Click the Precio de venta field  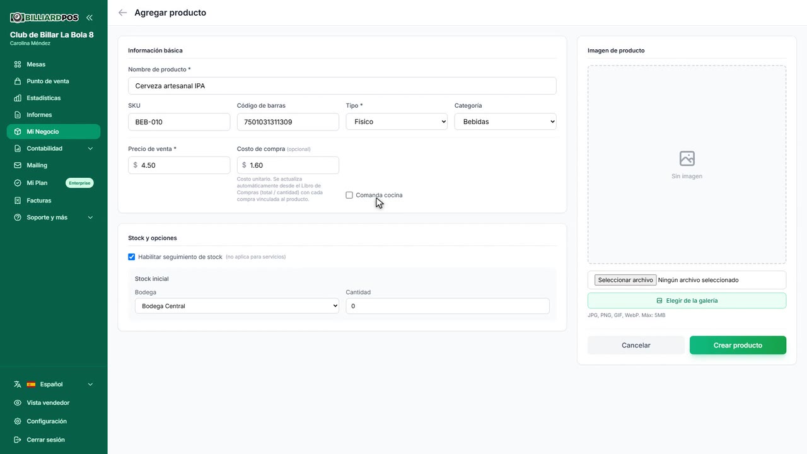pos(179,165)
